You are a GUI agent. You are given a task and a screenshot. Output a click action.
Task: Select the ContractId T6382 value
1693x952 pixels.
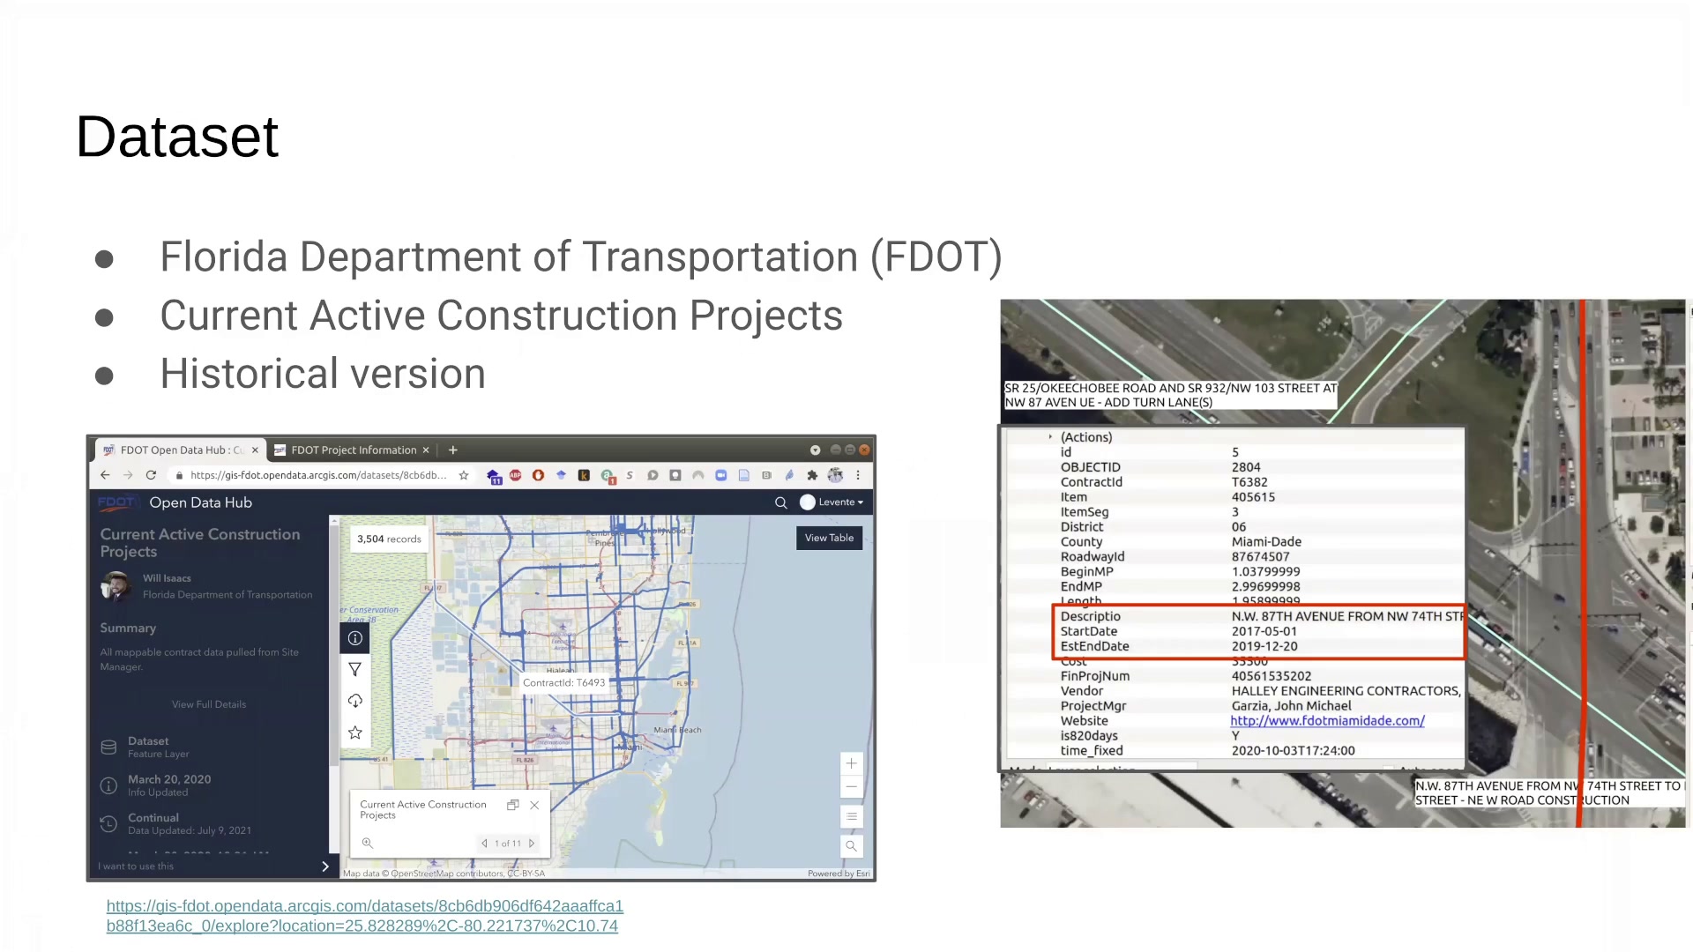tap(1249, 482)
